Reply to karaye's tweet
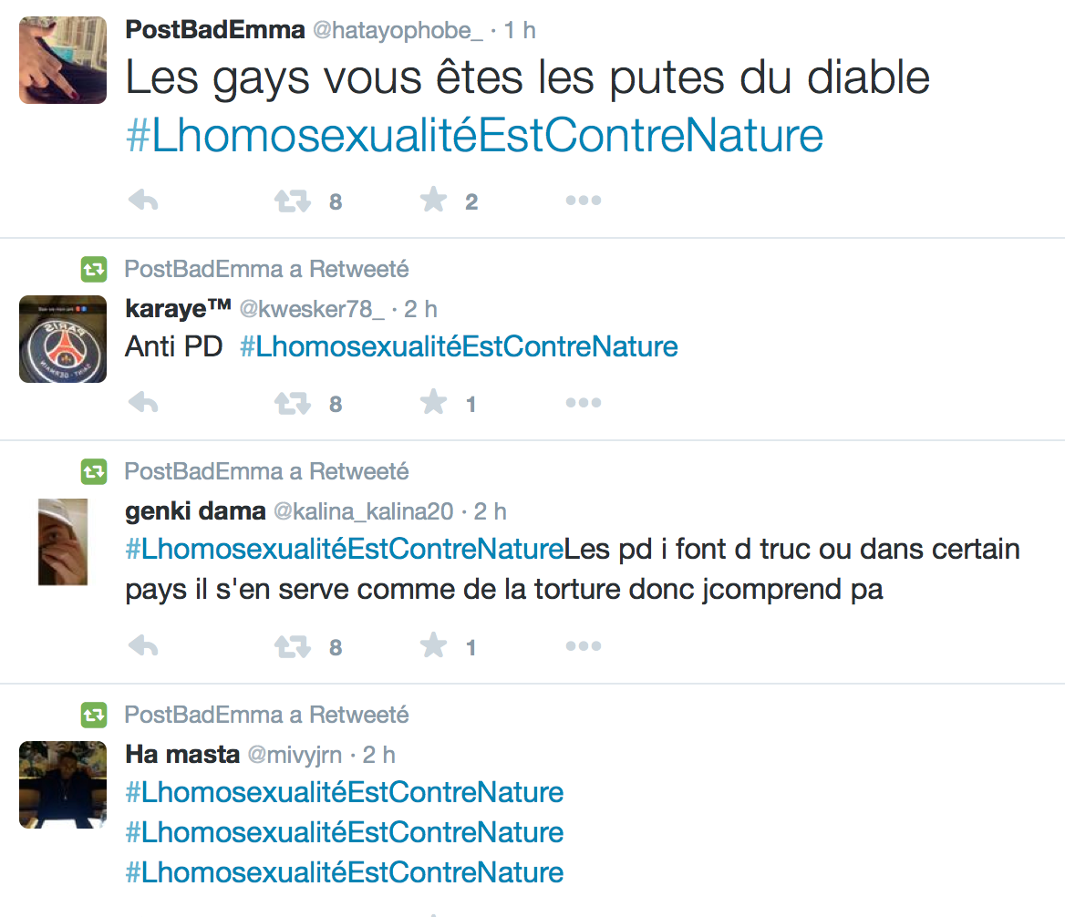The image size is (1065, 917). point(143,403)
